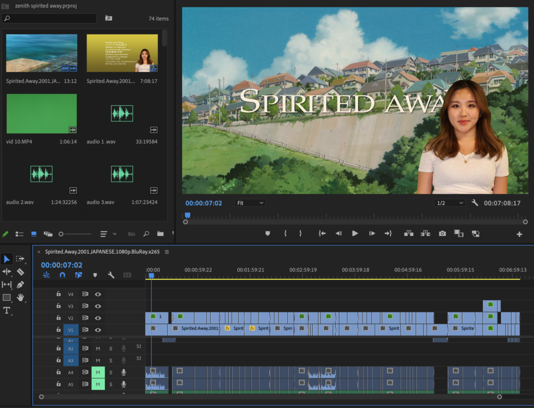Viewport: 534px width, 408px height.
Task: Select the Track Select Forward tool
Action: 20,258
